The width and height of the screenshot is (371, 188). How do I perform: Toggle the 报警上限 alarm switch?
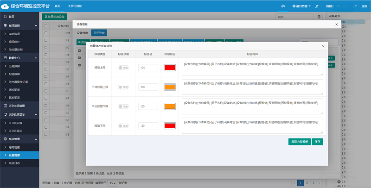coord(123,68)
